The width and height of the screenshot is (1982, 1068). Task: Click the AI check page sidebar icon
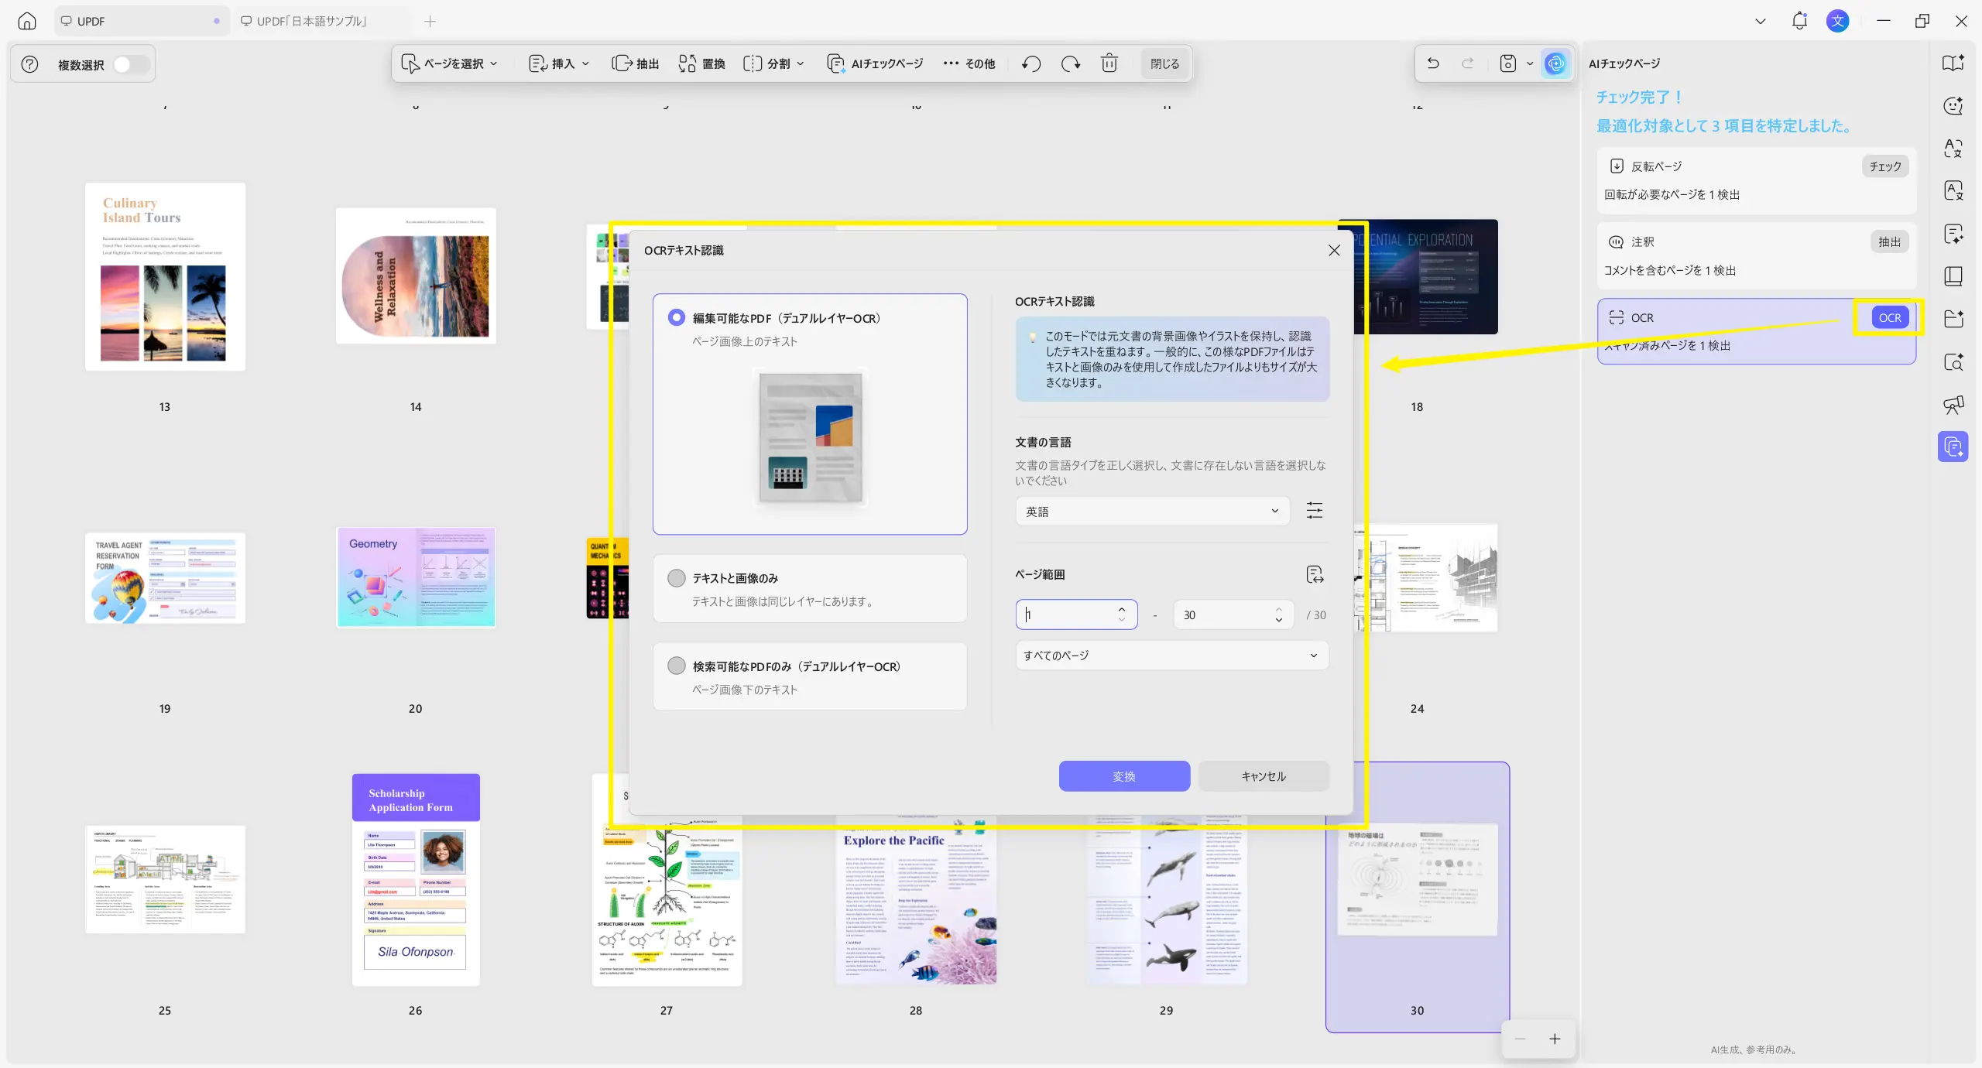pyautogui.click(x=1953, y=447)
